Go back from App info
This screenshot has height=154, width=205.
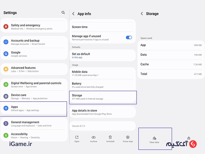pos(73,13)
